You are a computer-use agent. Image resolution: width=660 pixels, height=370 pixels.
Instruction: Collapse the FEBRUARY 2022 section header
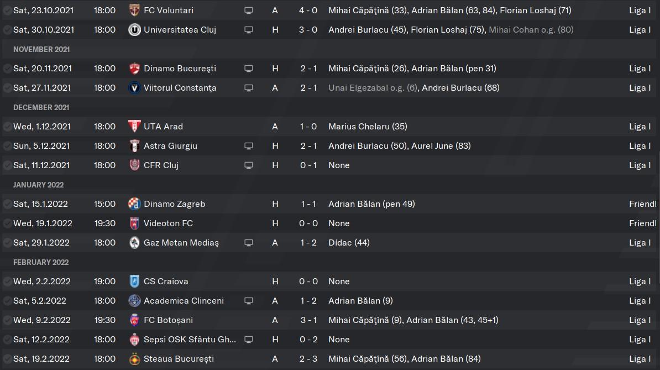41,262
